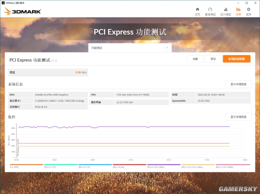Show details for 监控 section
Image resolution: width=260 pixels, height=194 pixels.
pos(239,117)
